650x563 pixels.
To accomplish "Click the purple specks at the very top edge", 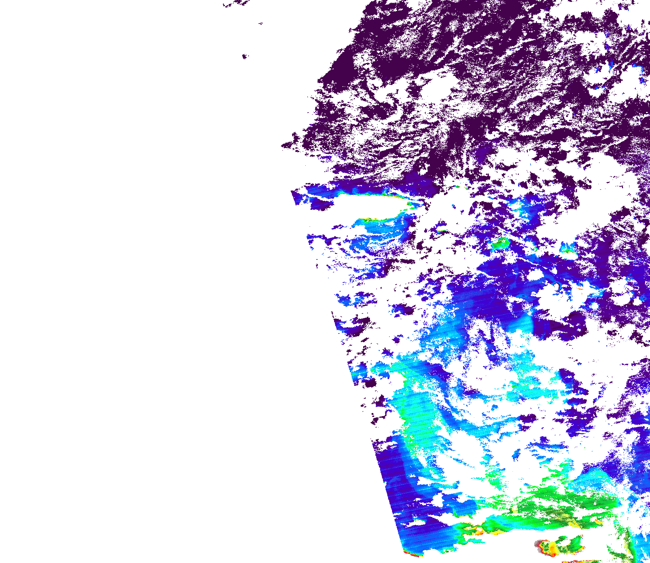I will tap(236, 4).
